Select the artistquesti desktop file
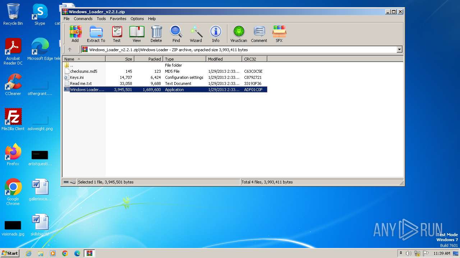The image size is (460, 258). pyautogui.click(x=40, y=157)
